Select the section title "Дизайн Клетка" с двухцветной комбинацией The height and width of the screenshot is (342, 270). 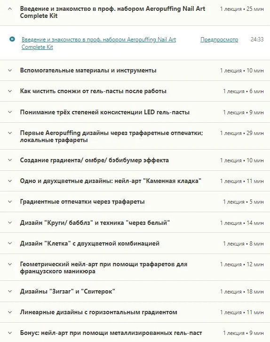tap(90, 243)
